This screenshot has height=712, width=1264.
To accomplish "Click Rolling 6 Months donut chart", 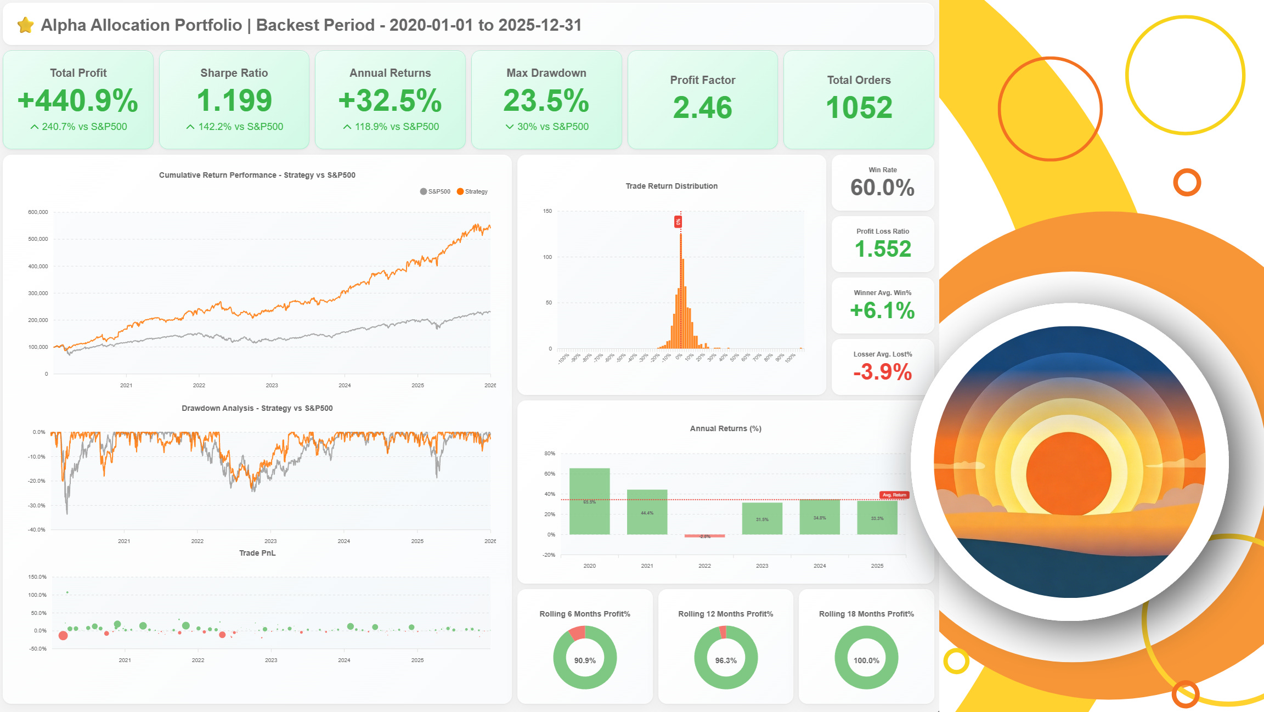I will (x=585, y=658).
